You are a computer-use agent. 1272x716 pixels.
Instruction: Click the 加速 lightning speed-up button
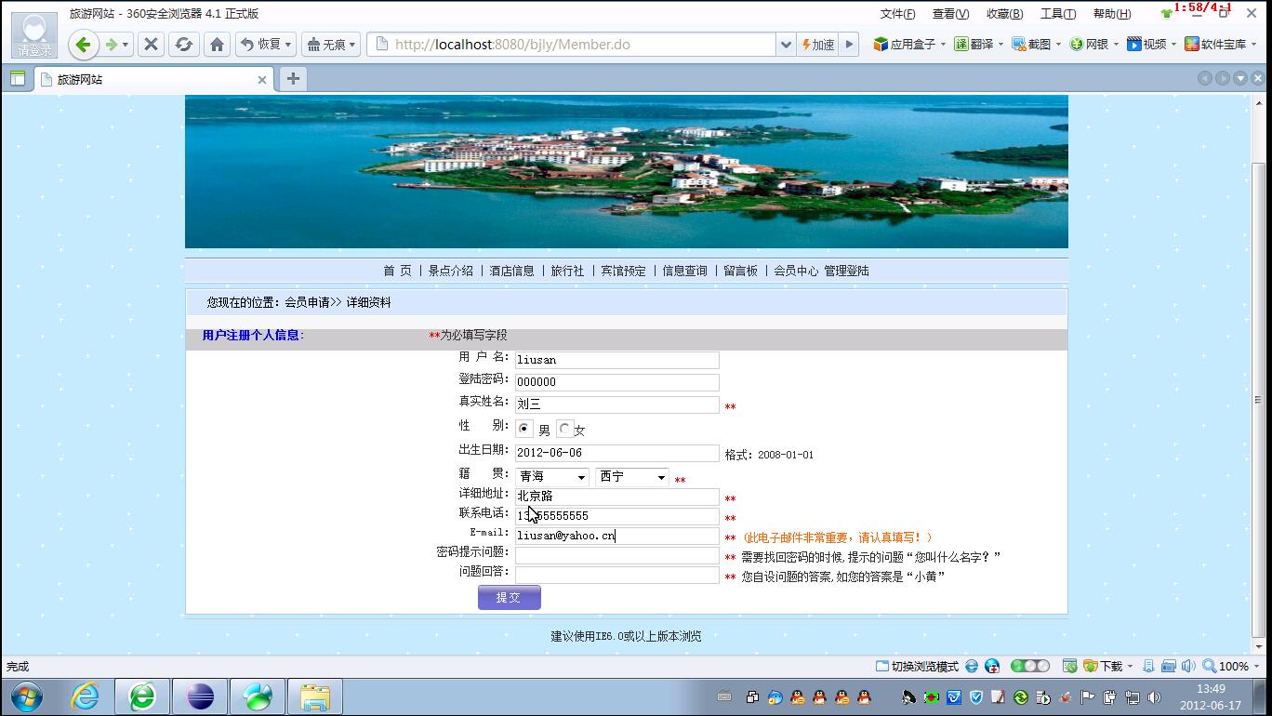(x=817, y=45)
